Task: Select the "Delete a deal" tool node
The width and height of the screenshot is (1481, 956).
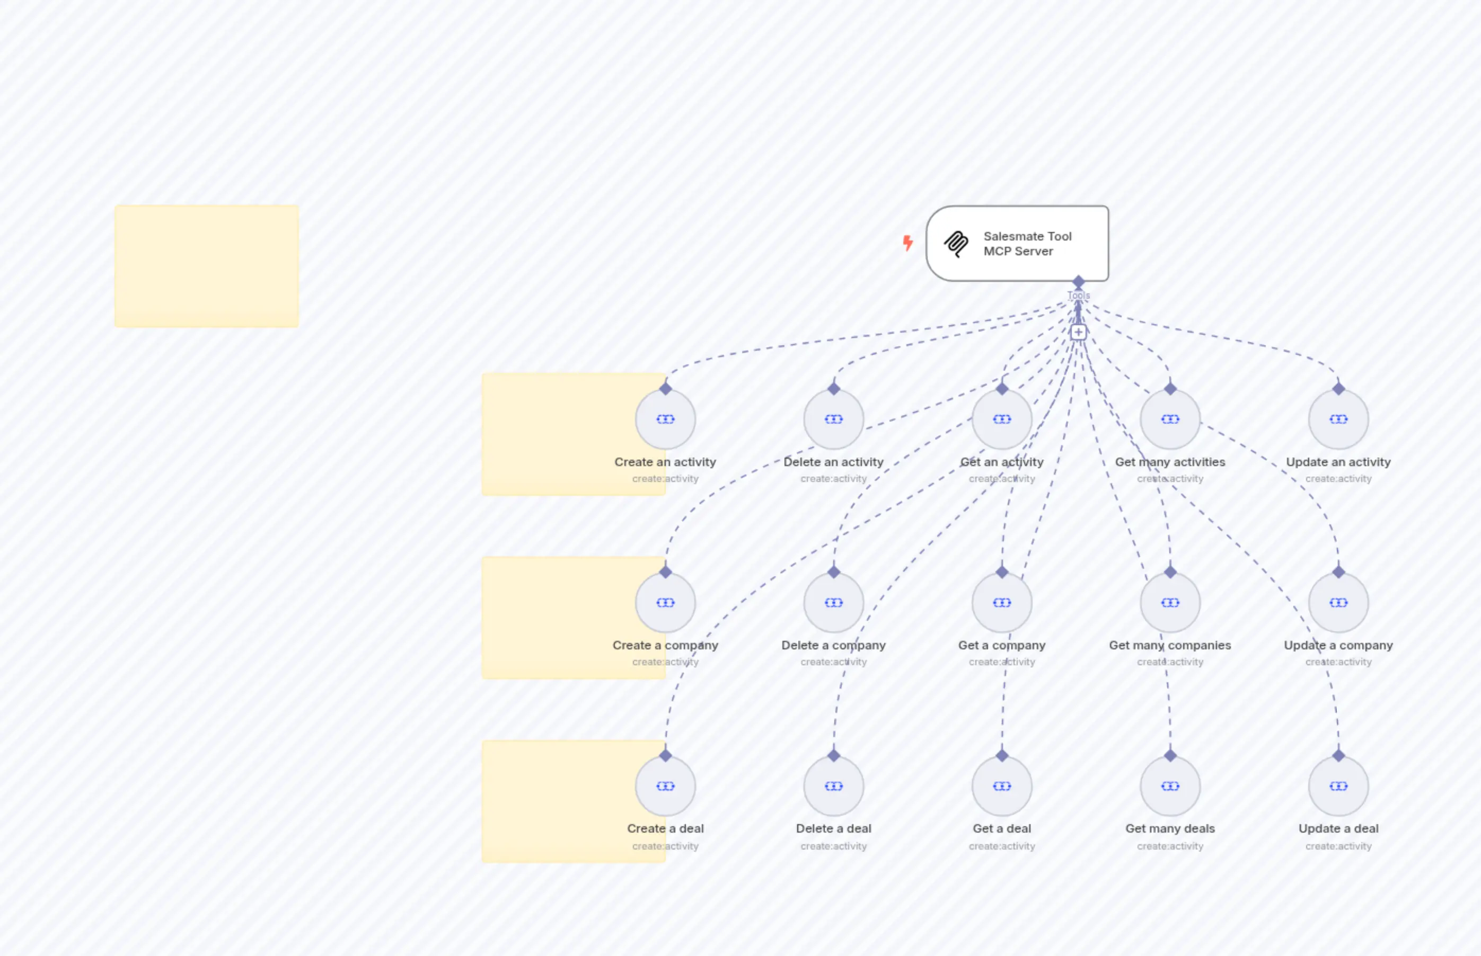Action: [833, 785]
